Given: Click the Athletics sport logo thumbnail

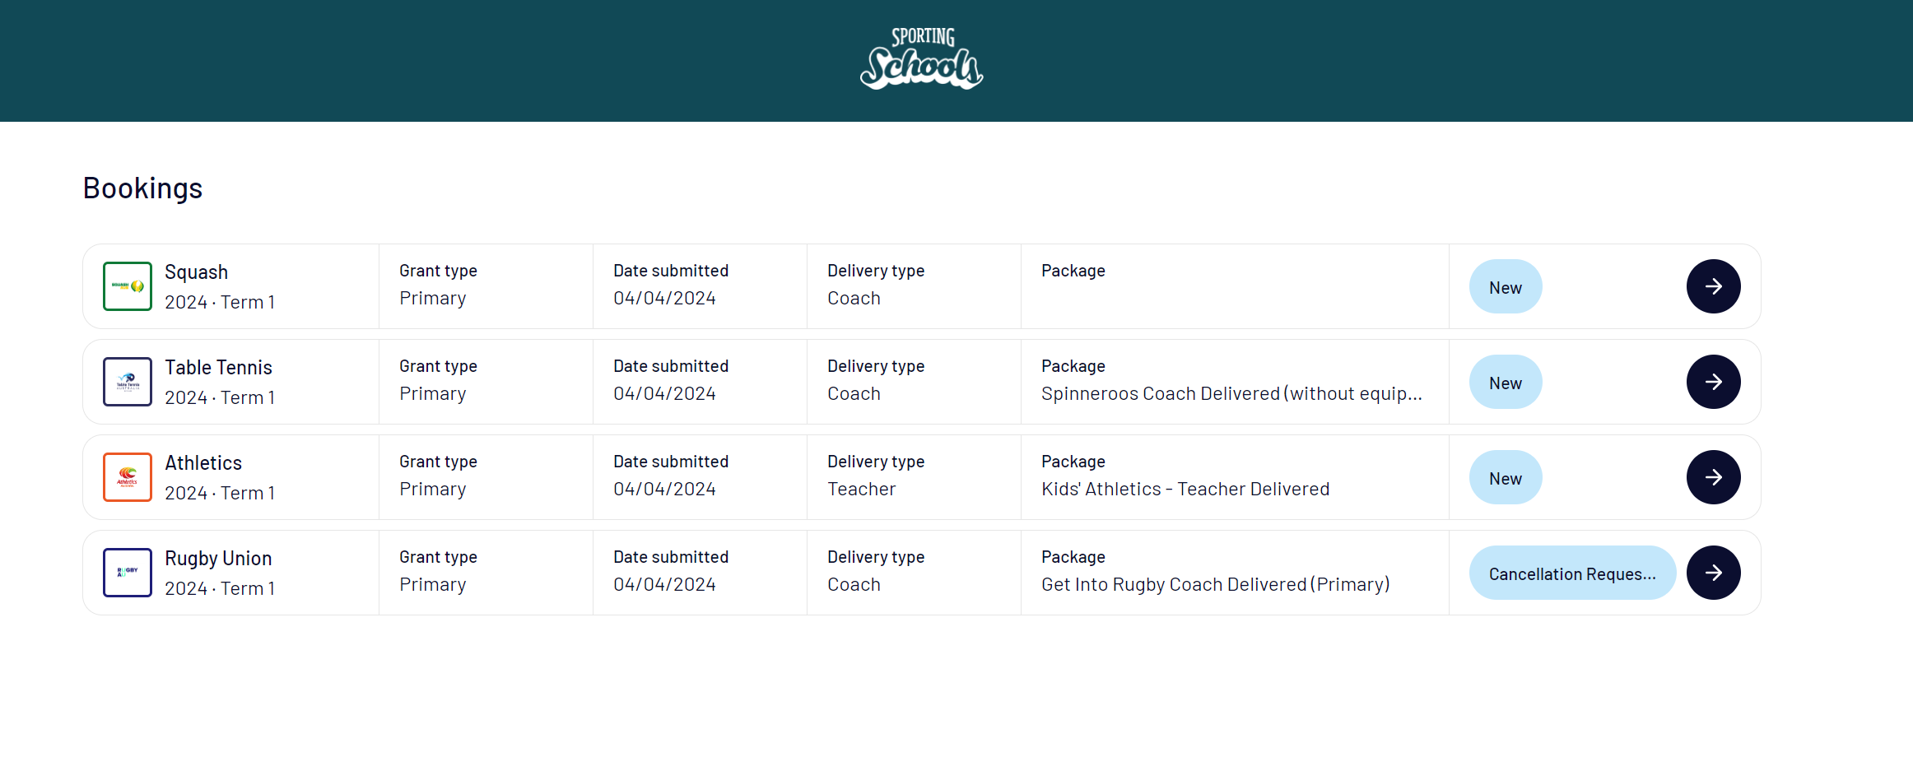Looking at the screenshot, I should pyautogui.click(x=128, y=477).
